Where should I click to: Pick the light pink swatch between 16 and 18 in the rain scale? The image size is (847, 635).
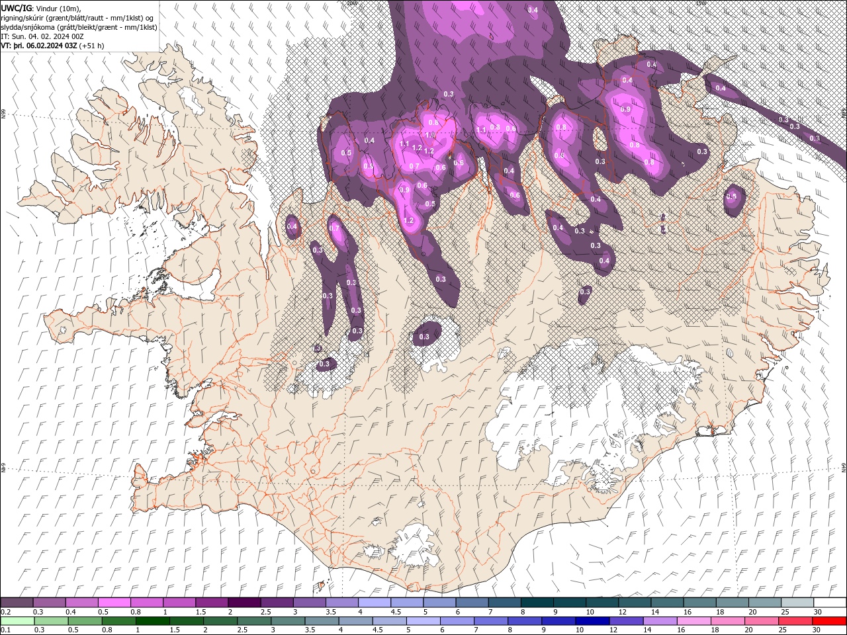pyautogui.click(x=693, y=620)
